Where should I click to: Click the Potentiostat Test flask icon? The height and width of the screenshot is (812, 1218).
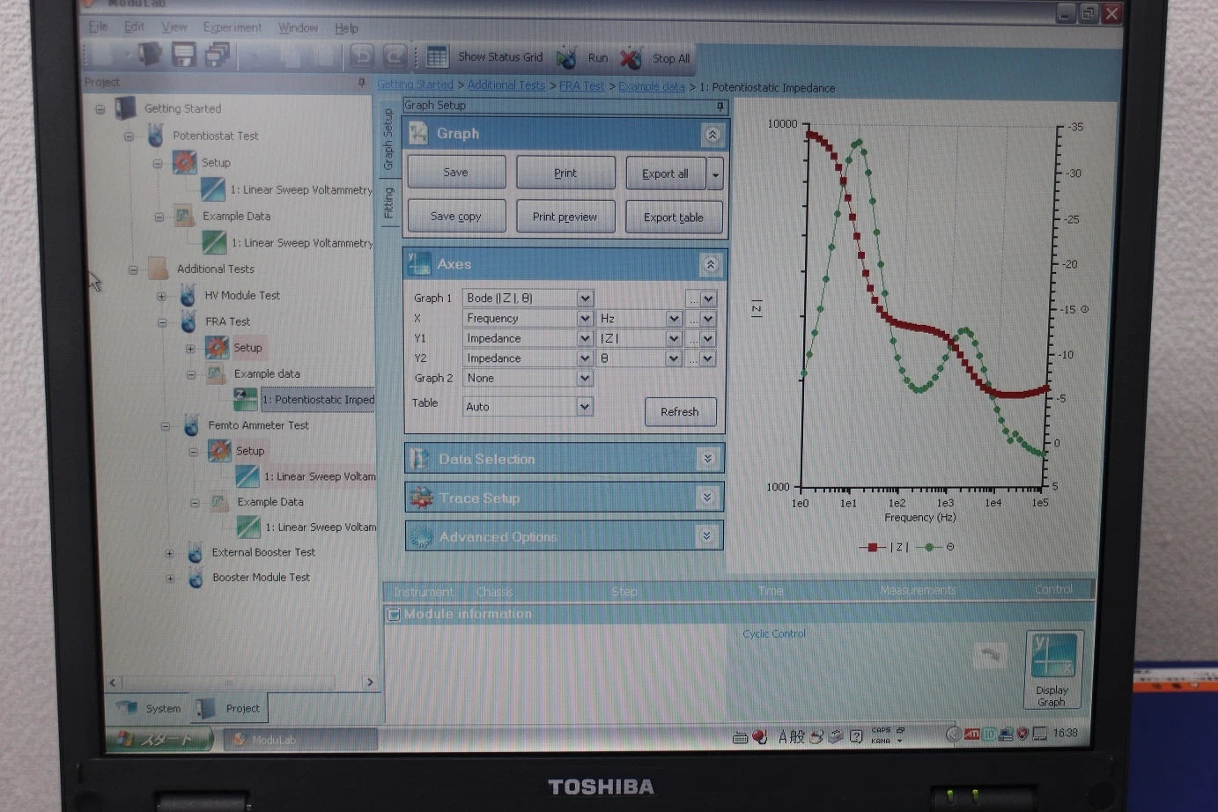pos(156,136)
